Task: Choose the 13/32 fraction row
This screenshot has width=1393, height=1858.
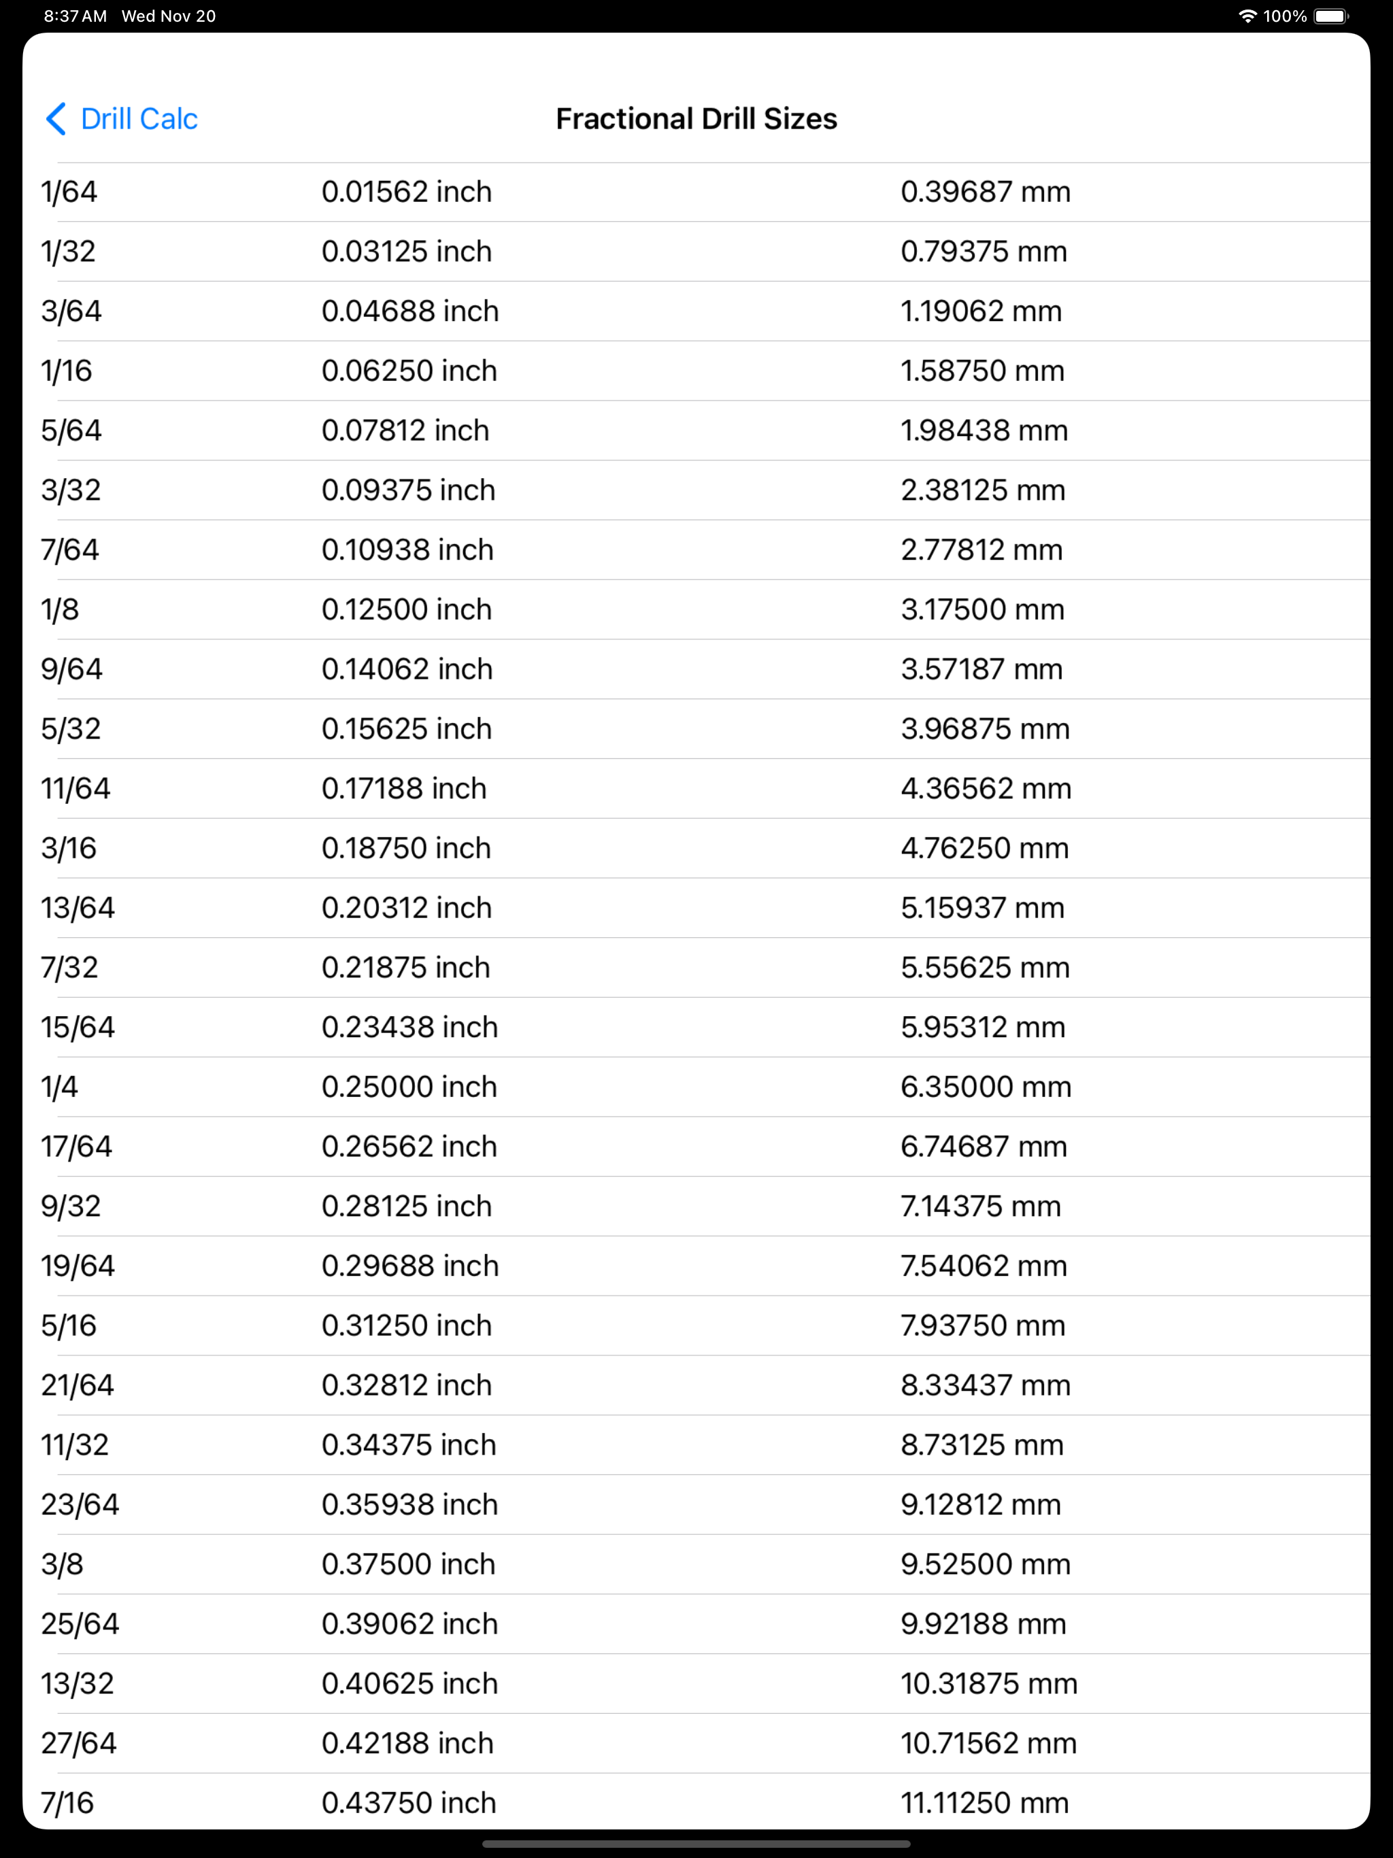Action: (696, 1683)
